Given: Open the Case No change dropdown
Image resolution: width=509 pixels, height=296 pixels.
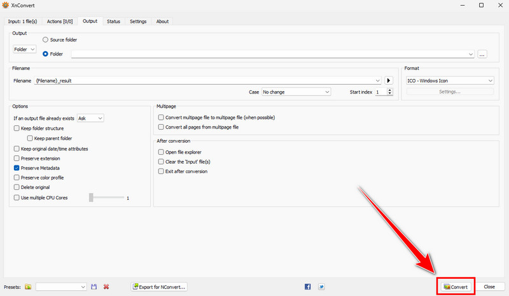Looking at the screenshot, I should pyautogui.click(x=296, y=92).
